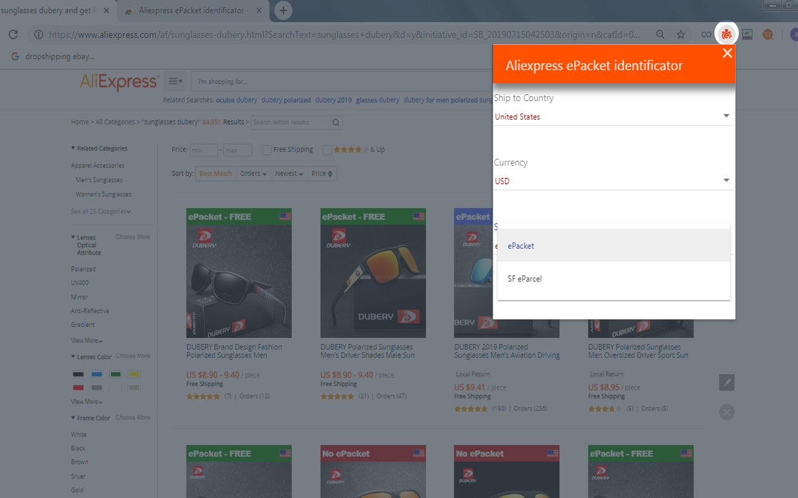The width and height of the screenshot is (798, 498).
Task: Sort results by Price
Action: tap(322, 174)
